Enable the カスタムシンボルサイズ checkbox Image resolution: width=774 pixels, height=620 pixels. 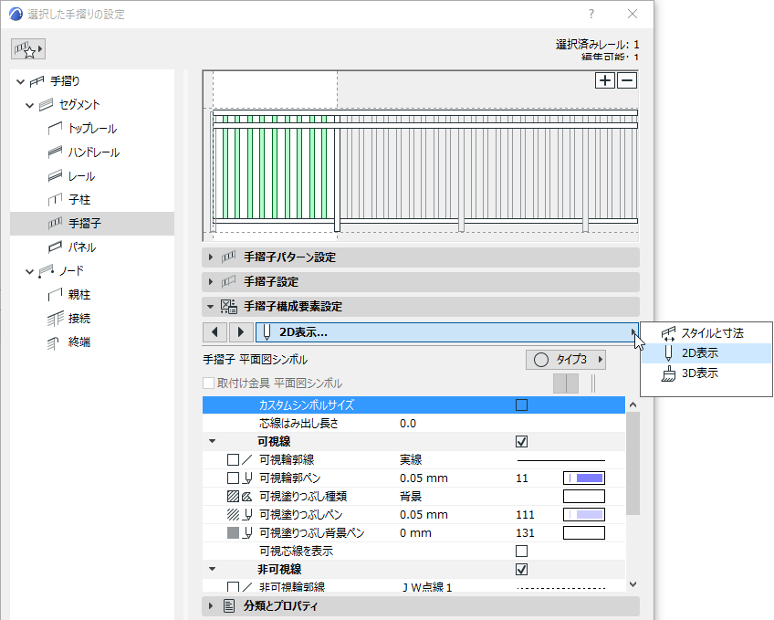click(x=522, y=405)
